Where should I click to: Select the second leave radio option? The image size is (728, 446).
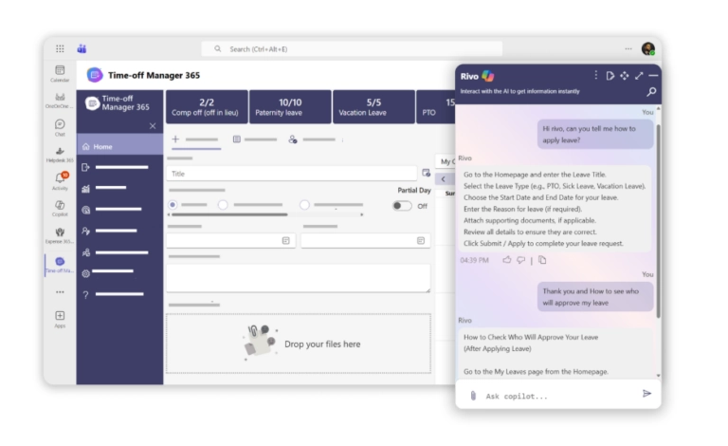(x=223, y=204)
